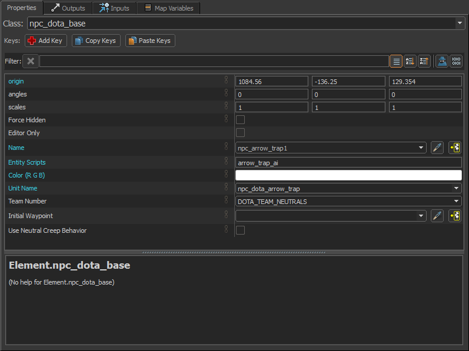Click link icon beside Initial Waypoint
The width and height of the screenshot is (469, 351).
pos(226,214)
